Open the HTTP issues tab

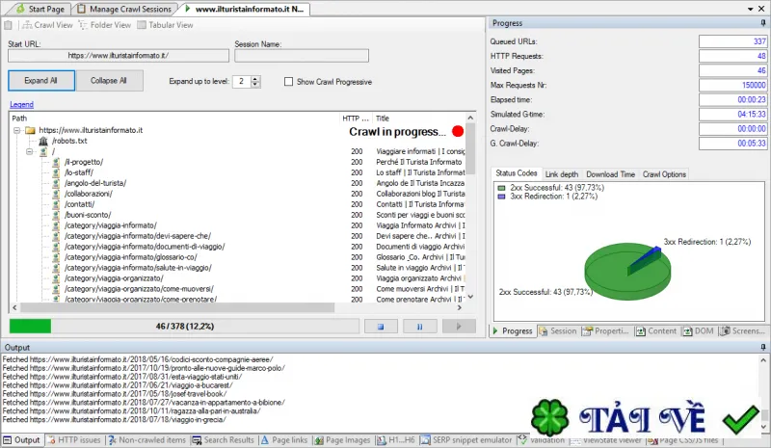[74, 440]
